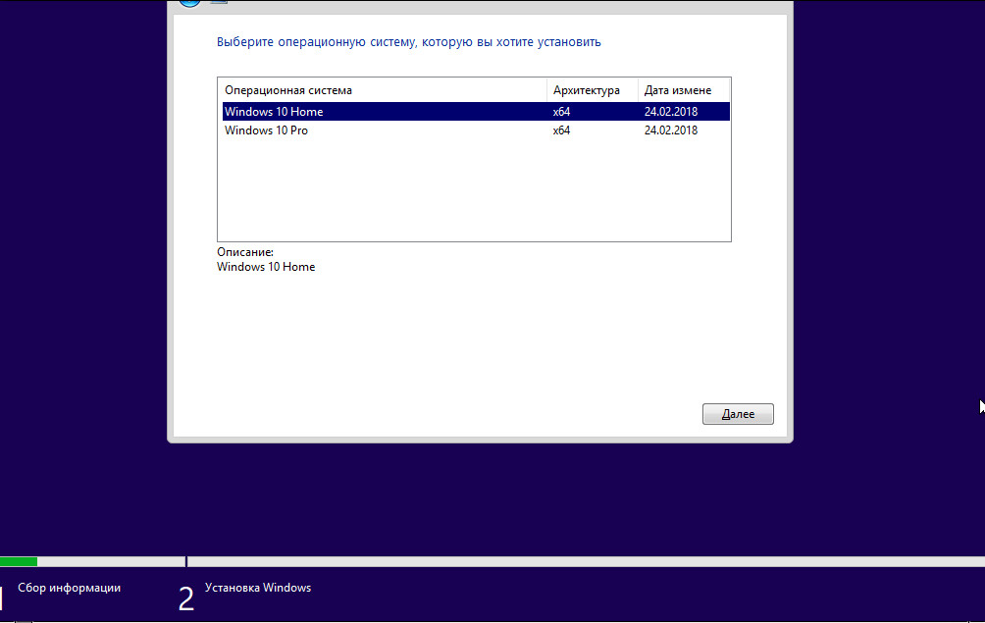Click the 24.02.2018 date in Home row

(670, 111)
